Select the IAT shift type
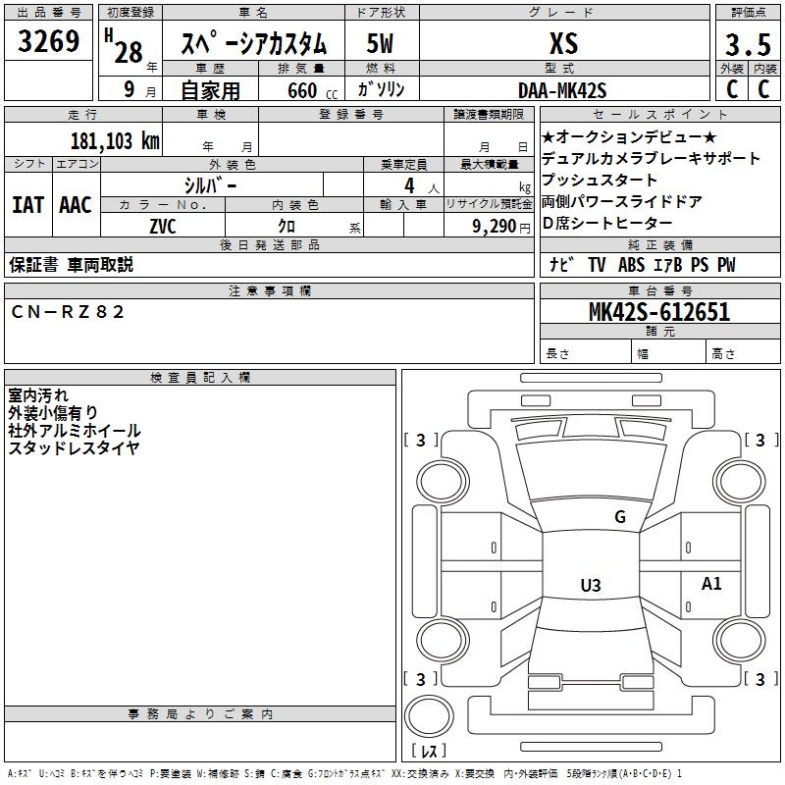The width and height of the screenshot is (785, 785). [x=27, y=205]
